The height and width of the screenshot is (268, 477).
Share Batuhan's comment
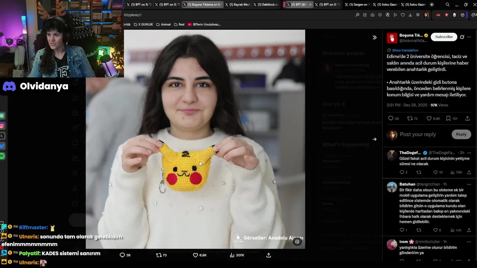coord(469,230)
